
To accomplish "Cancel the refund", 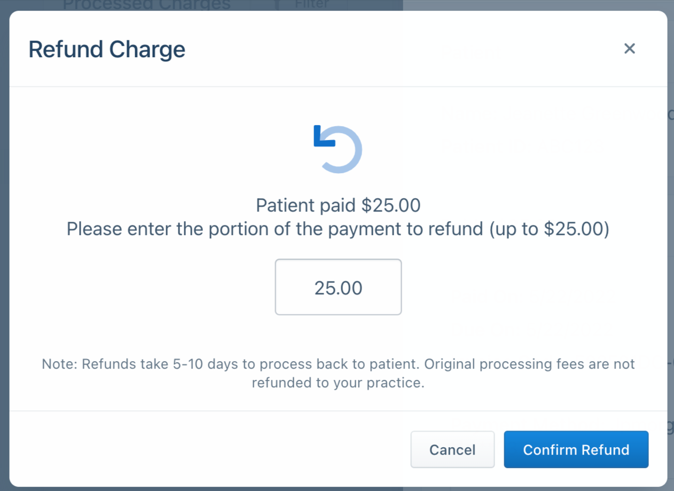I will 452,450.
